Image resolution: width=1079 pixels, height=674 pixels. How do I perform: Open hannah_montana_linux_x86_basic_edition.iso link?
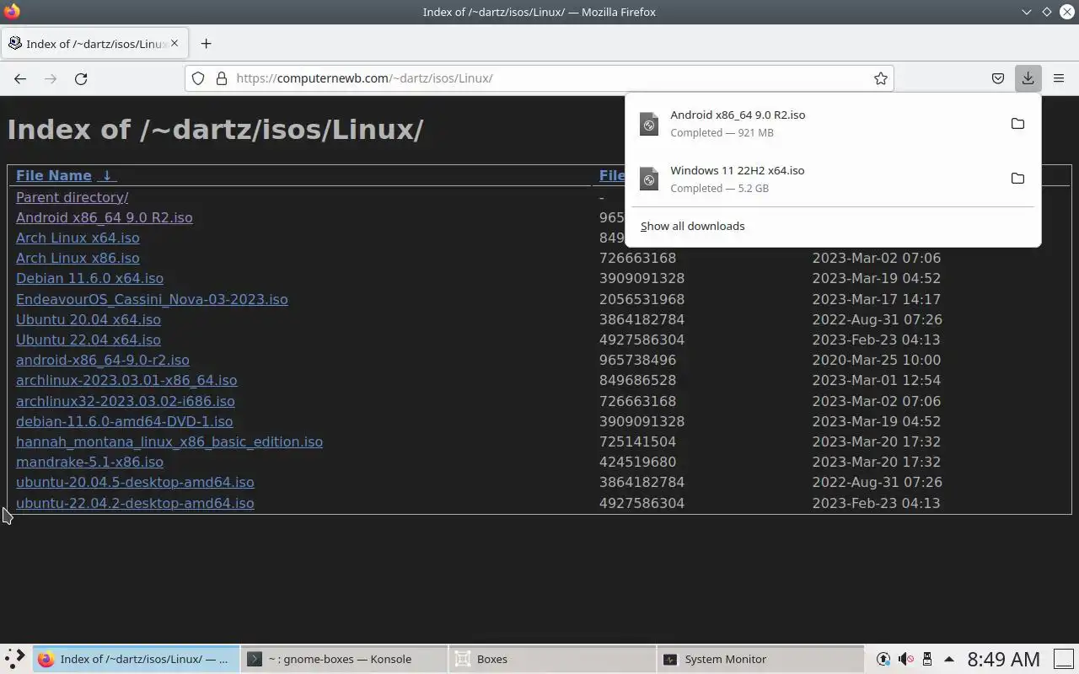(169, 441)
